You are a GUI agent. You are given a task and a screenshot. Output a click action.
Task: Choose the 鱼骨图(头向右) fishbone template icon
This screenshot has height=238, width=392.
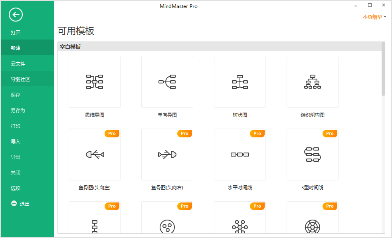click(x=167, y=155)
